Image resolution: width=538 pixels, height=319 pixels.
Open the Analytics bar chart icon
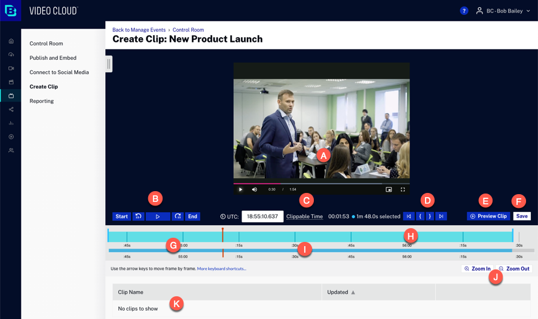[x=11, y=123]
